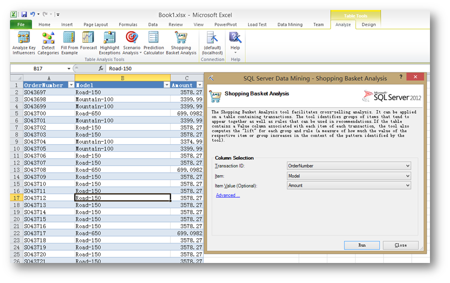Open the OrderNumber column filter dropdown
Viewport: 450px width, 283px height.
click(71, 85)
